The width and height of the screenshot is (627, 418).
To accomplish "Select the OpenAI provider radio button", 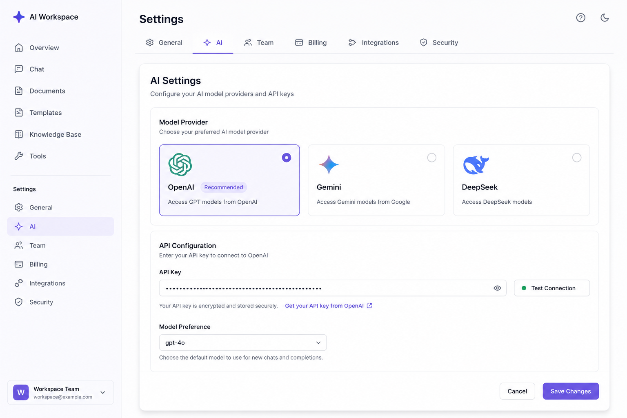I will click(x=287, y=158).
